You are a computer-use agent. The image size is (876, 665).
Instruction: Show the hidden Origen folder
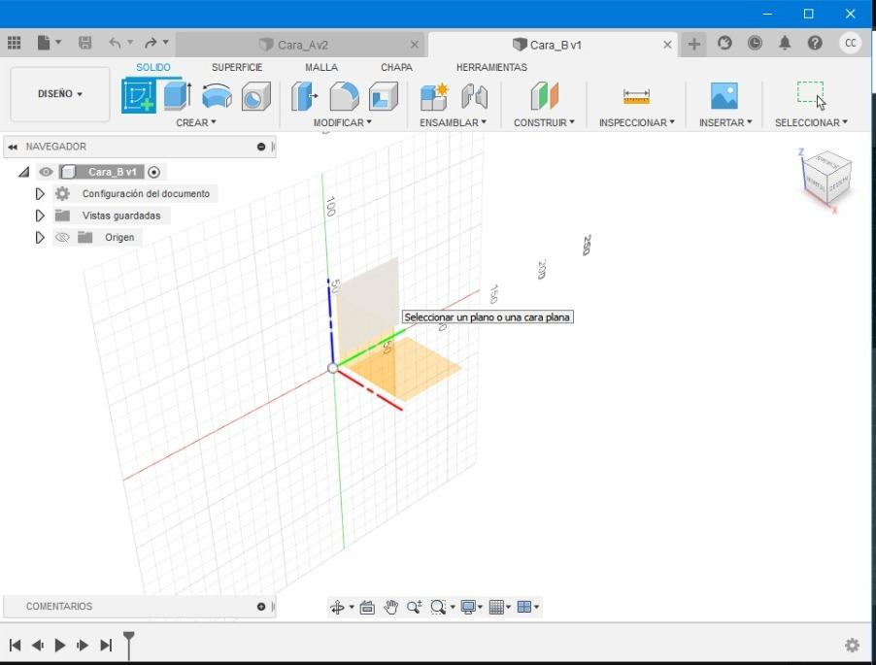point(62,237)
